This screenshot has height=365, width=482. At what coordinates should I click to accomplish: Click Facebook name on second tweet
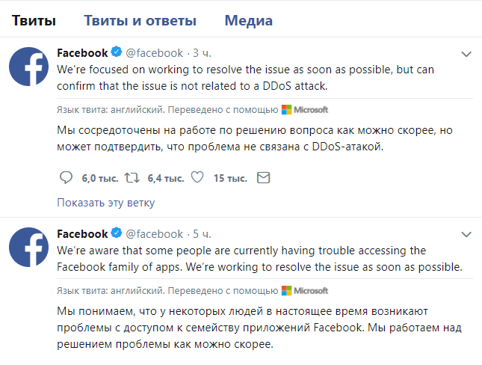click(x=82, y=233)
